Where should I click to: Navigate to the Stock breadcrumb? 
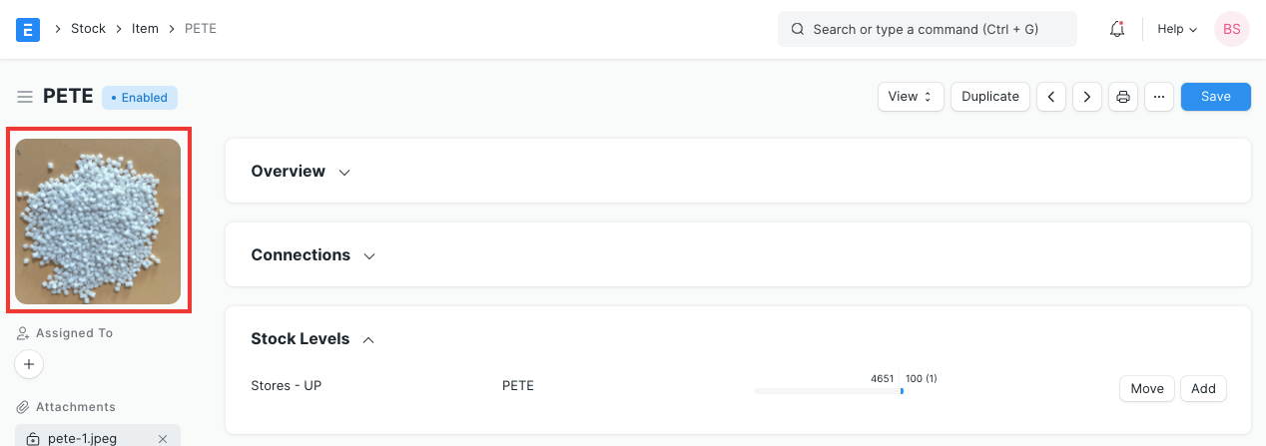coord(88,29)
